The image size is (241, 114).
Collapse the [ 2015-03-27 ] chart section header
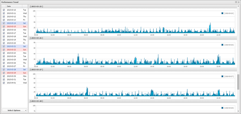(133, 69)
